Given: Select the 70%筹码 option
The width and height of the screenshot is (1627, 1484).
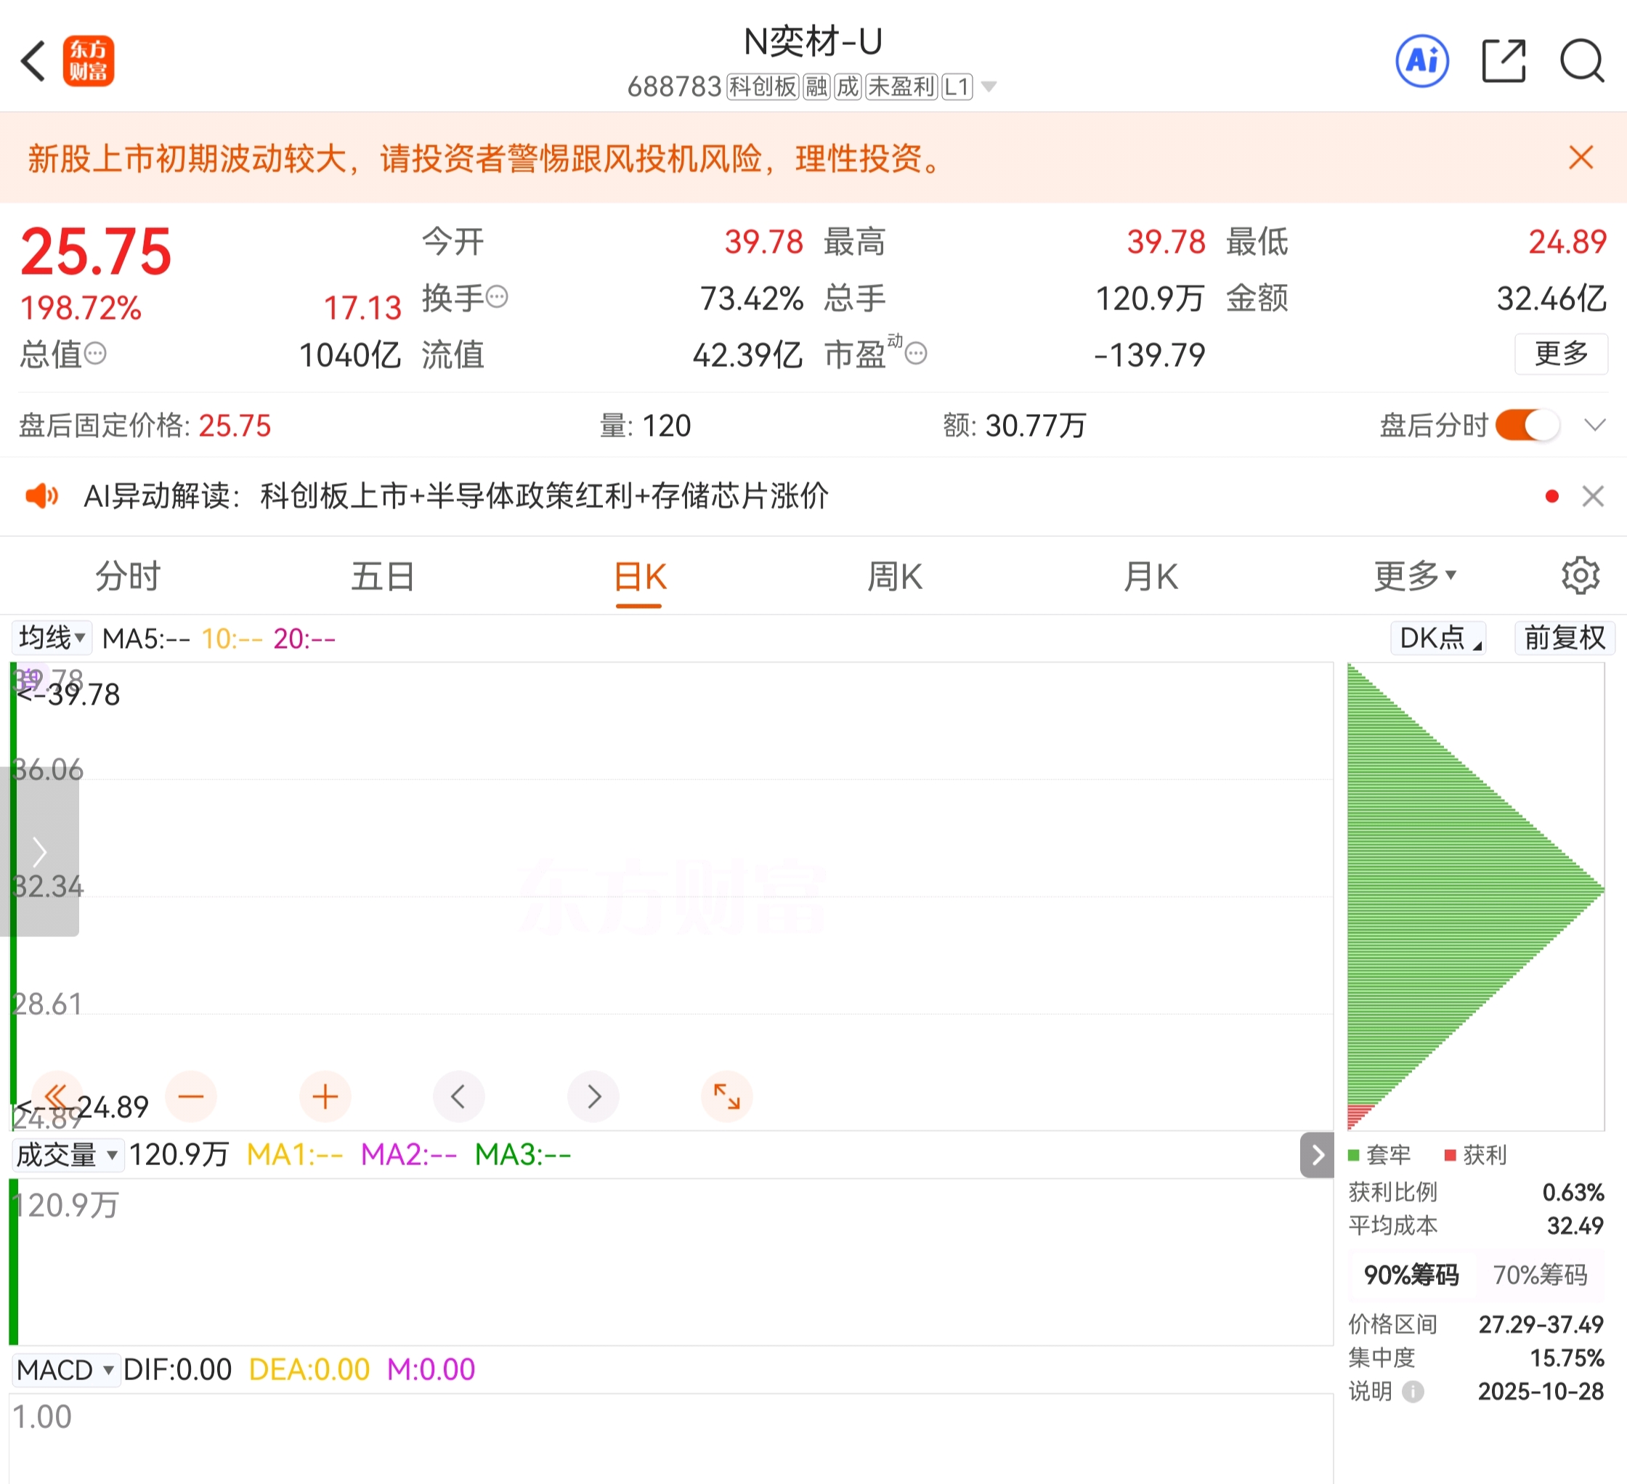Looking at the screenshot, I should tap(1540, 1275).
